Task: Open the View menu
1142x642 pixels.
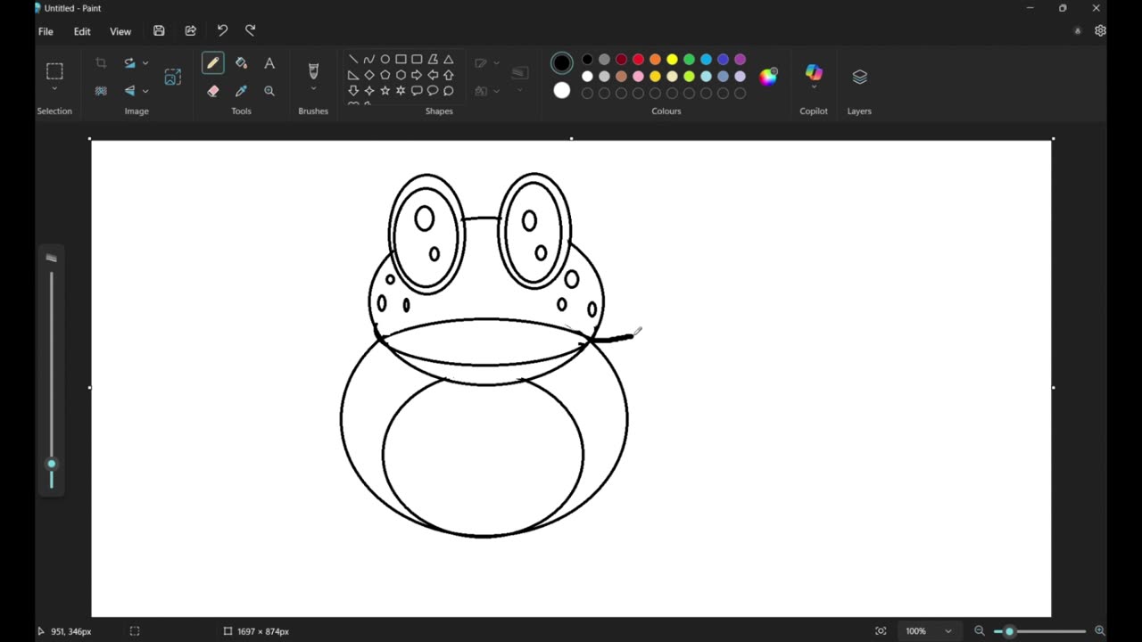Action: 120,31
